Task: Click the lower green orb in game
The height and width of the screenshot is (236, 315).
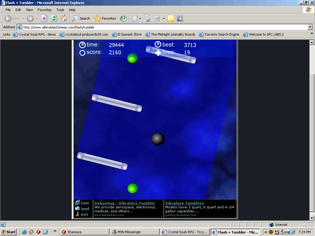Action: tap(132, 188)
